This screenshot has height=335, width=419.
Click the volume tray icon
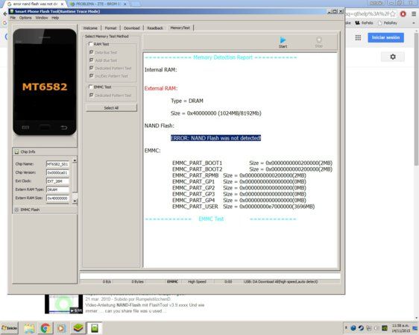(377, 328)
